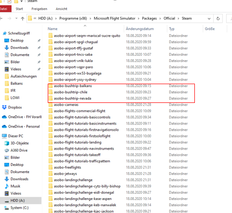Click the A360 Drive icon
The image size is (232, 213).
click(7, 150)
